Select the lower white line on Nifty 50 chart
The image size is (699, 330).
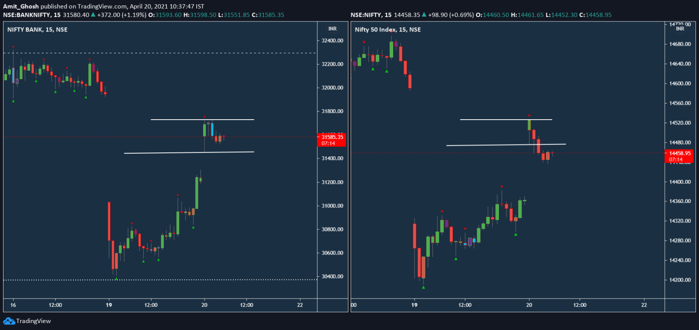tap(506, 144)
